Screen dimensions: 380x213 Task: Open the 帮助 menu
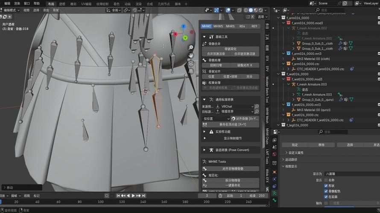pyautogui.click(x=37, y=3)
